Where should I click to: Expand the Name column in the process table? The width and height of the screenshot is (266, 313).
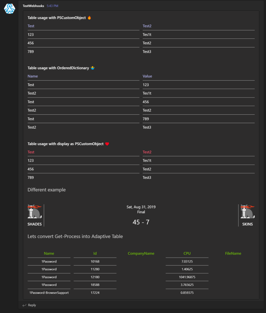point(49,253)
